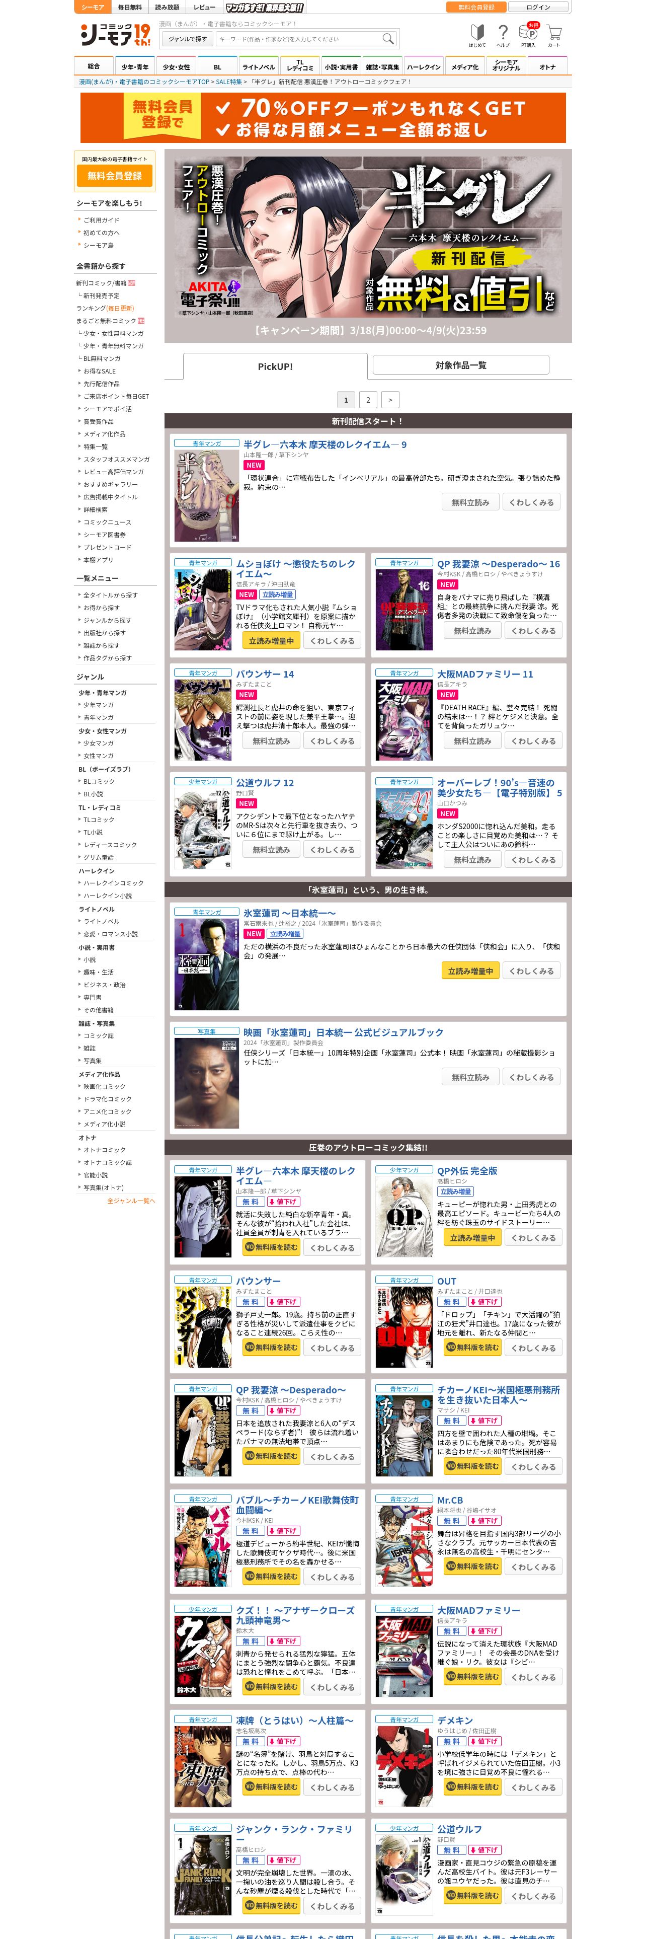Image resolution: width=646 pixels, height=1939 pixels.
Task: Select the ハーレクイン category tab
Action: [424, 66]
